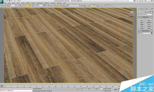Open the Customize menu
The height and width of the screenshot is (92, 154).
pos(53,3)
